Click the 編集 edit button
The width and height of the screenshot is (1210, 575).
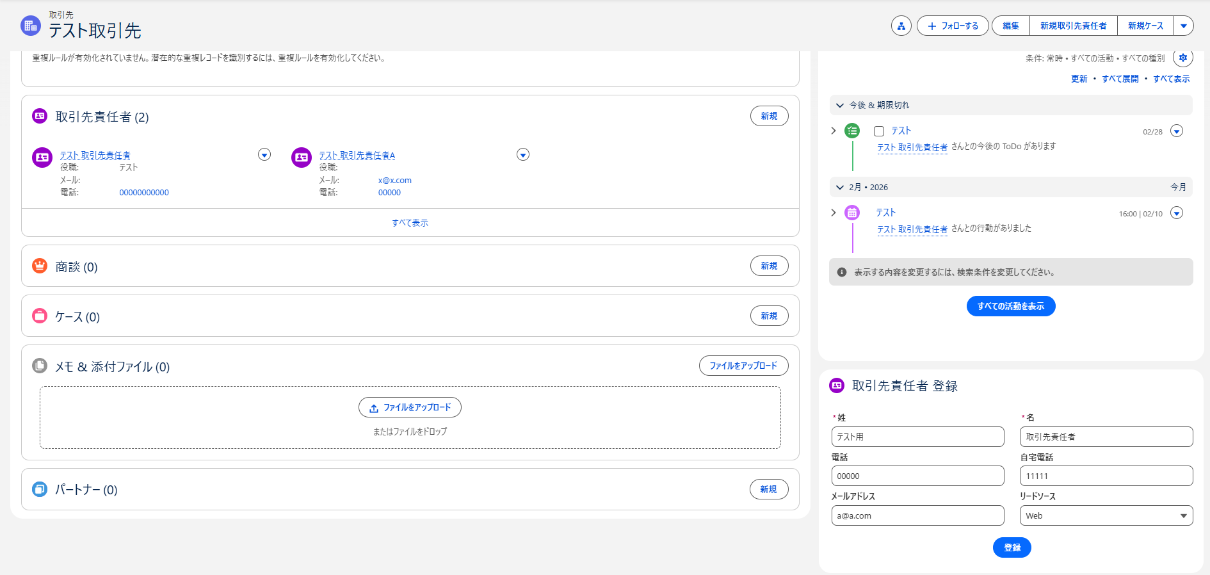point(1010,26)
